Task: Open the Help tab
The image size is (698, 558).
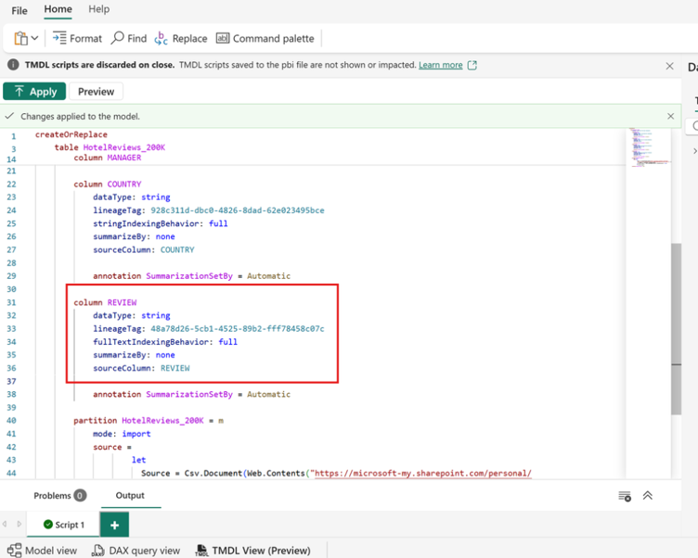Action: click(98, 9)
